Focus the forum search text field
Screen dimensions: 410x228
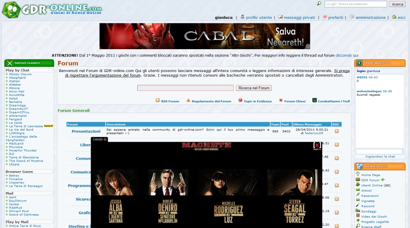point(185,88)
